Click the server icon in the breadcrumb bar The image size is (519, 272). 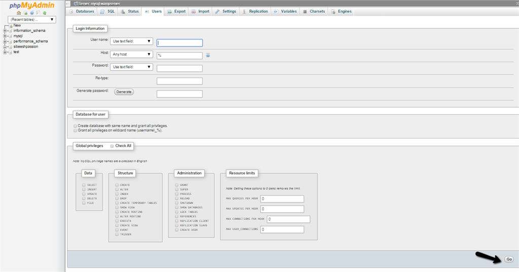76,4
